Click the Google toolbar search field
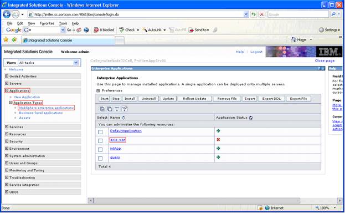Screen dimensions: 345x213 (x=44, y=30)
